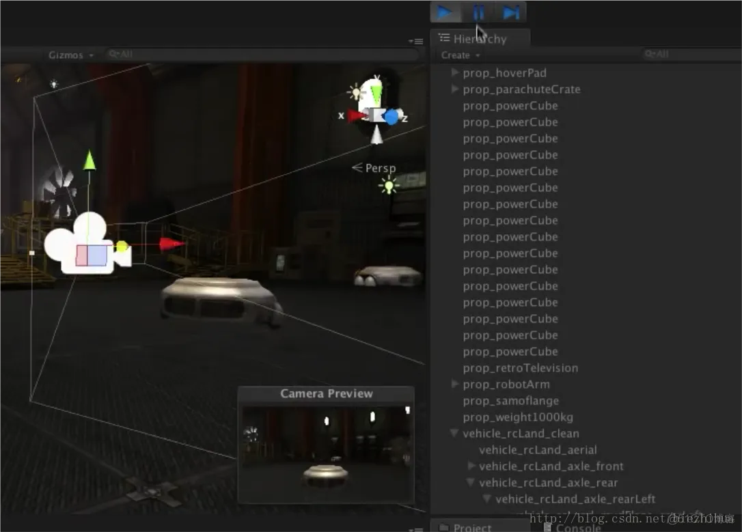
Task: Expand the prop_robotArm item
Action: click(455, 384)
